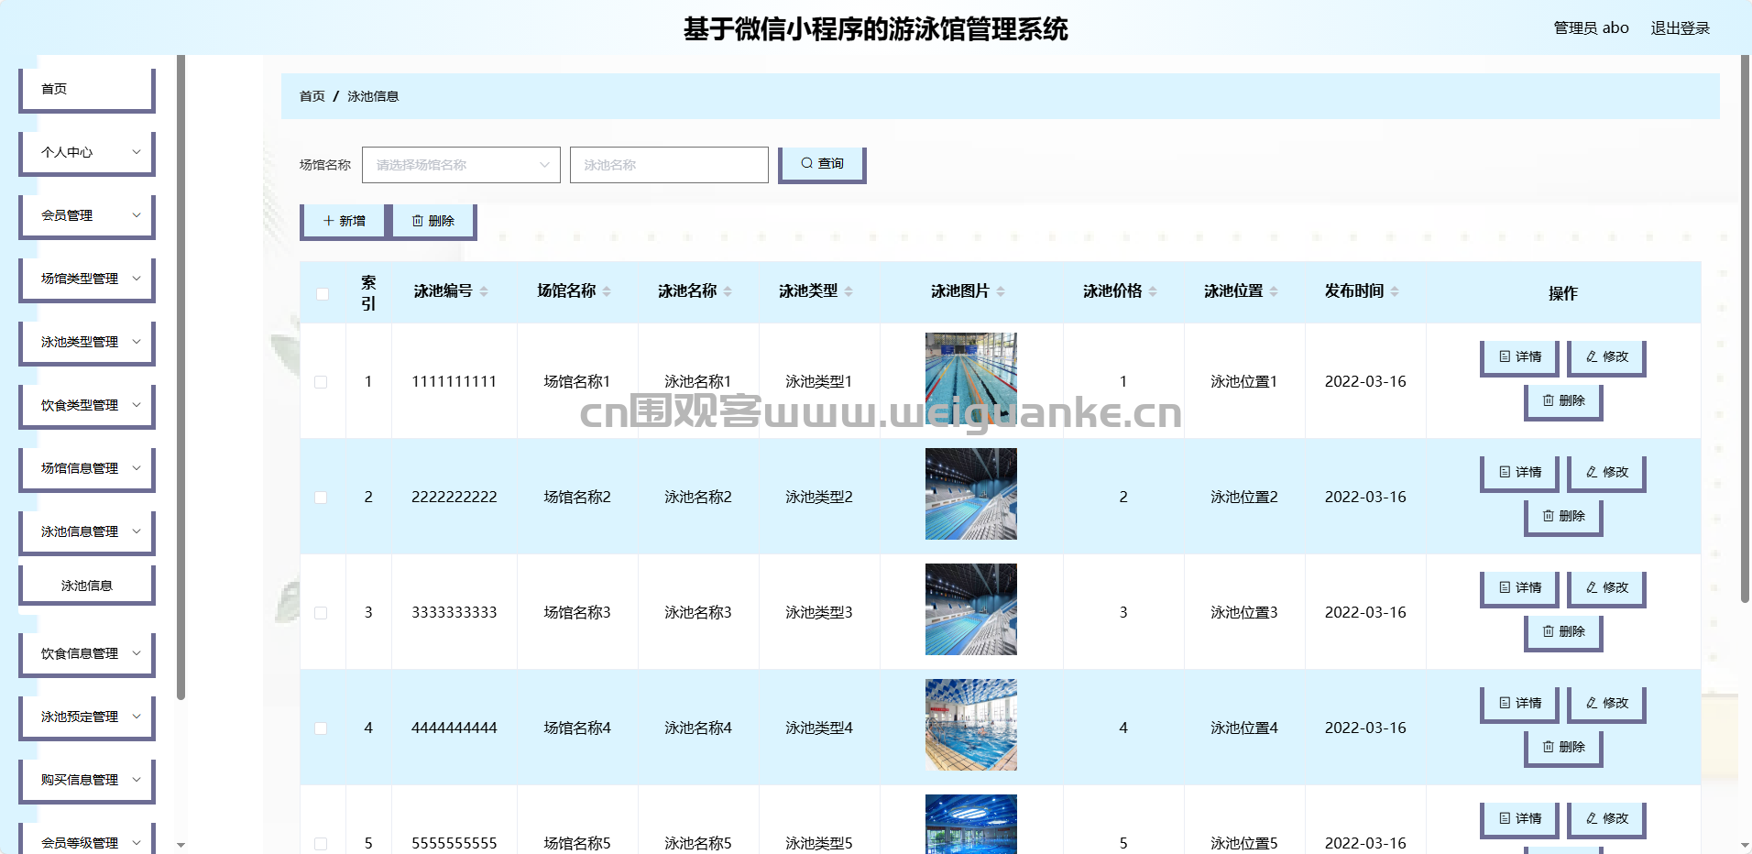
Task: Open the 首页 sidebar menu item
Action: tap(87, 90)
